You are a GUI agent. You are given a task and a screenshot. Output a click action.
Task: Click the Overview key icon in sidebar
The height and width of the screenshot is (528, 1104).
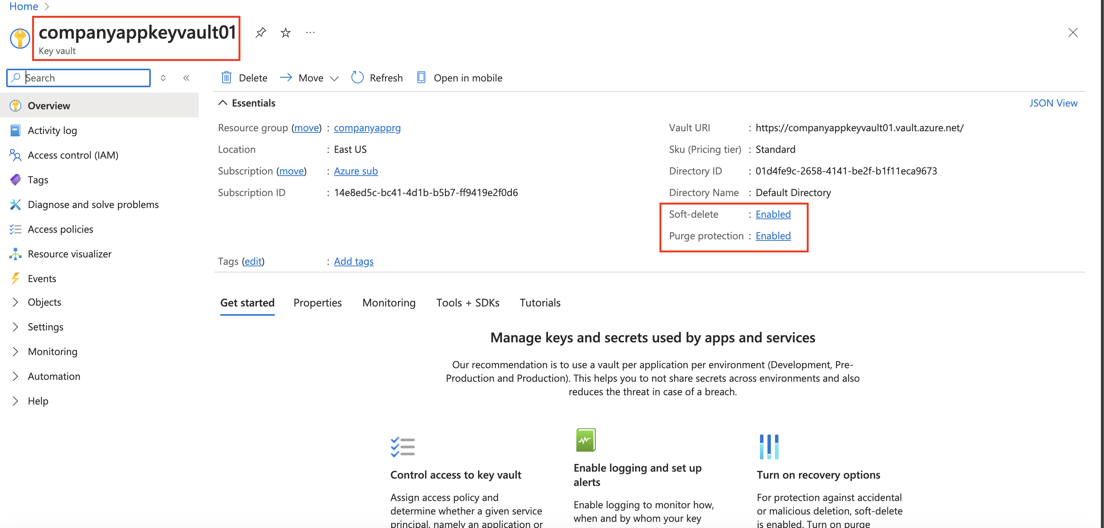click(15, 105)
